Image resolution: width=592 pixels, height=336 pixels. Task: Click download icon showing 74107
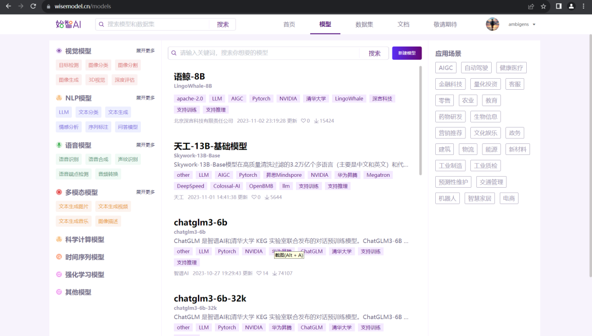point(275,273)
